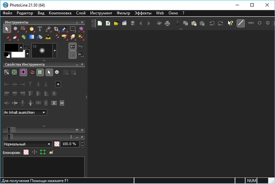Toggle the transparency lock in Блокировка row
The height and width of the screenshot is (184, 275).
[26, 152]
